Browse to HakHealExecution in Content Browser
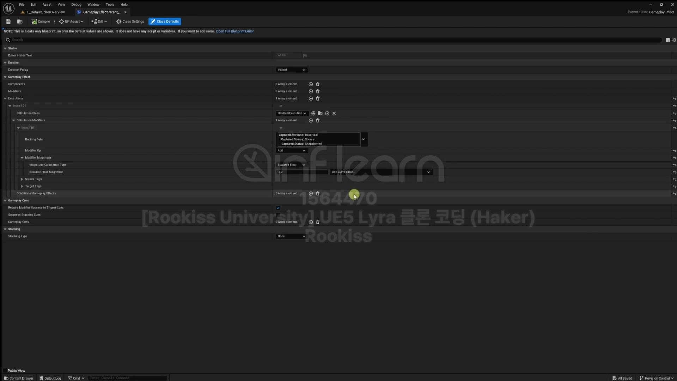 point(320,113)
